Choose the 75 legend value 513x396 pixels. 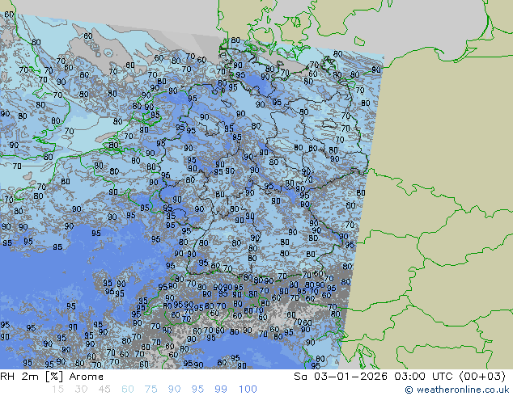tap(151, 390)
